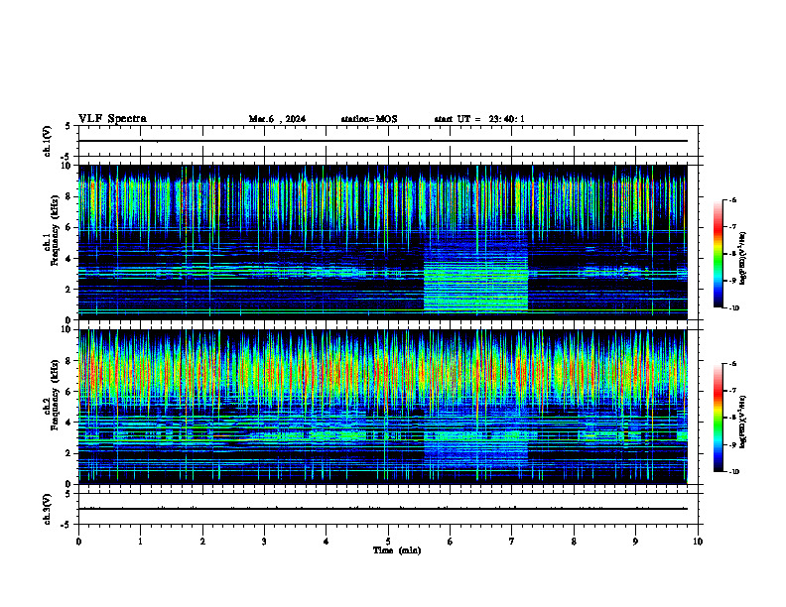Select the ch.1 'Frequency (kHz)' axis label
Image resolution: width=786 pixels, height=607 pixels.
(55, 230)
